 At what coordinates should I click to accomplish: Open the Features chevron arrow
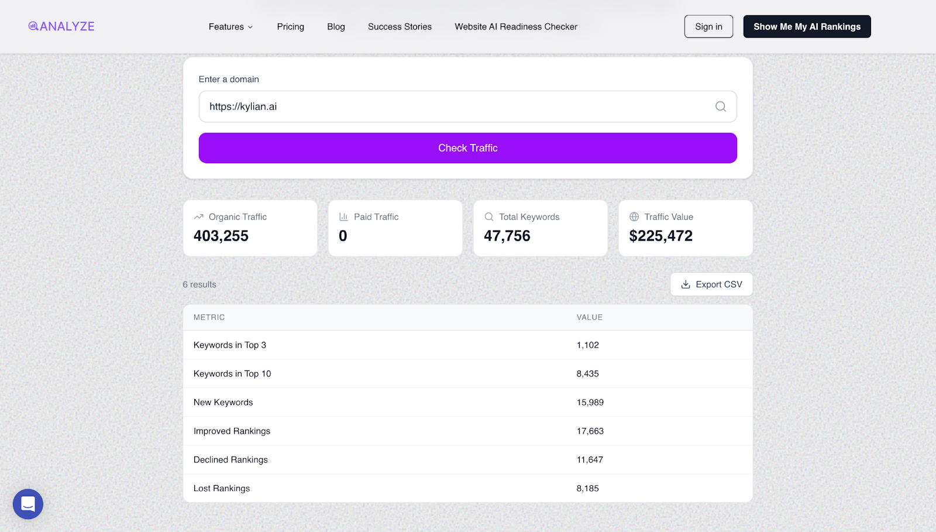click(250, 27)
